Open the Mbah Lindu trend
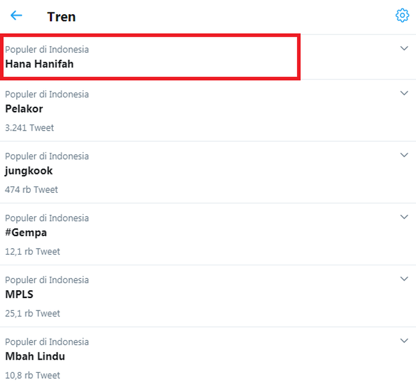Viewport: 416px width, 387px height. (35, 356)
